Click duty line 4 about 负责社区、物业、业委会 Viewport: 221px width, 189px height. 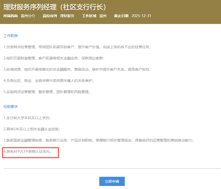click(48, 81)
